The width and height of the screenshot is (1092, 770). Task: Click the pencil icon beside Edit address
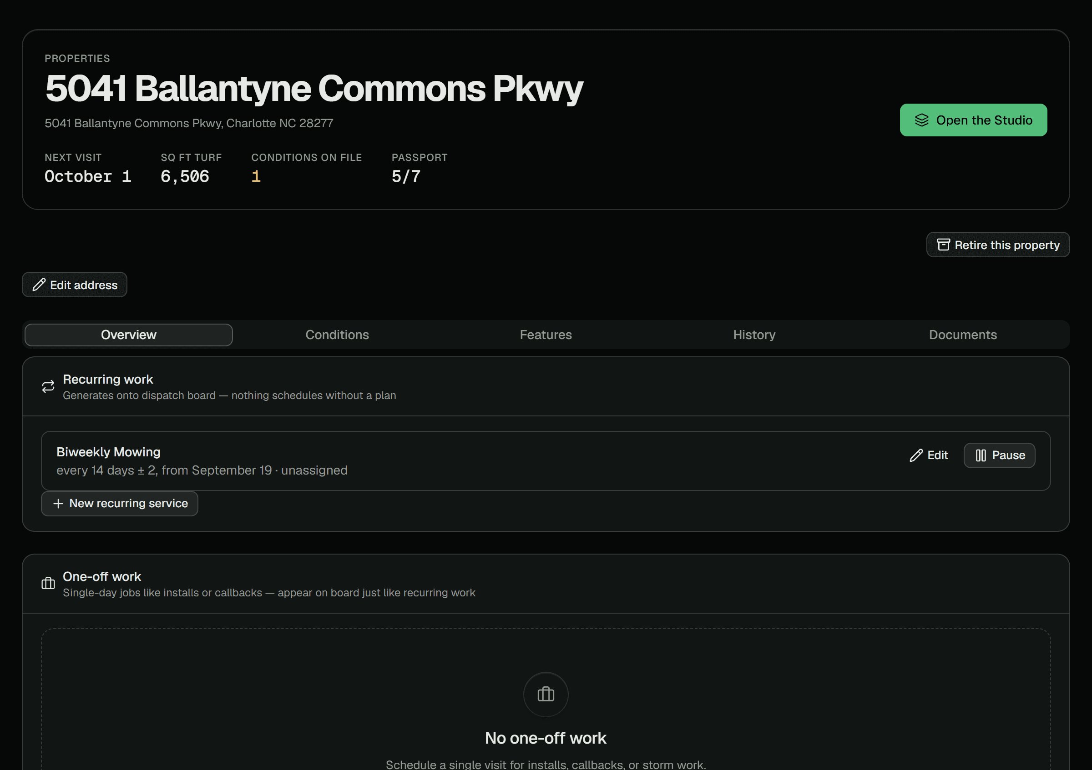39,285
